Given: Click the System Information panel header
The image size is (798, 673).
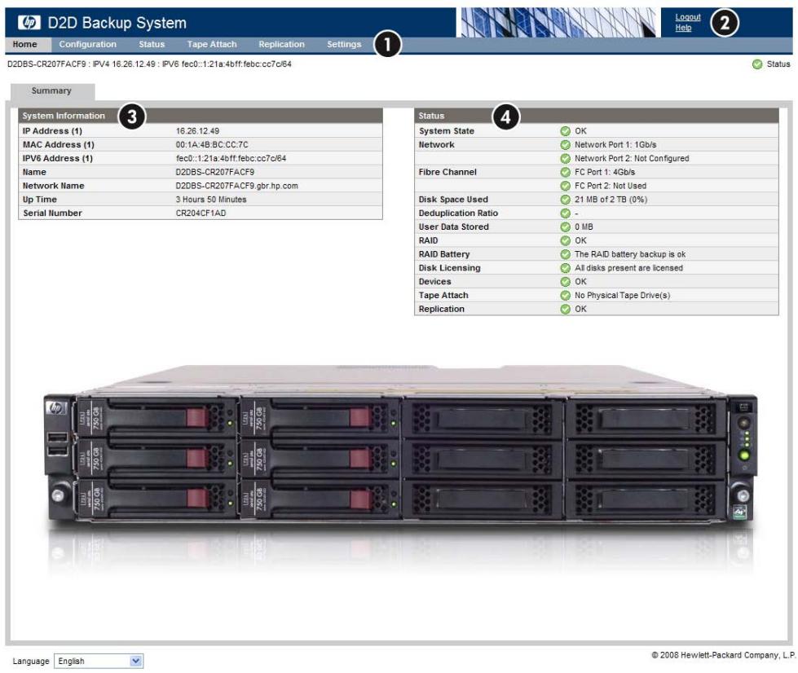Looking at the screenshot, I should coord(200,116).
